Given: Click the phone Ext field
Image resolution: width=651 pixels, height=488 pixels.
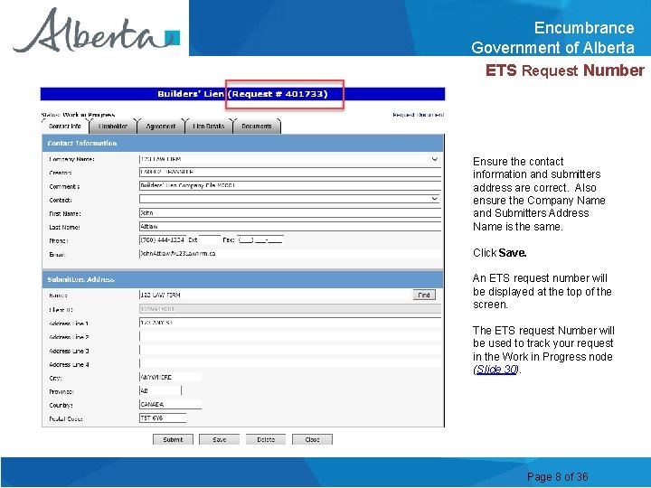Looking at the screenshot, I should (210, 239).
